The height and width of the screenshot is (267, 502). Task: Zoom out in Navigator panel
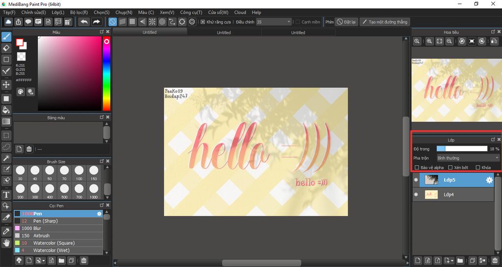(450, 41)
